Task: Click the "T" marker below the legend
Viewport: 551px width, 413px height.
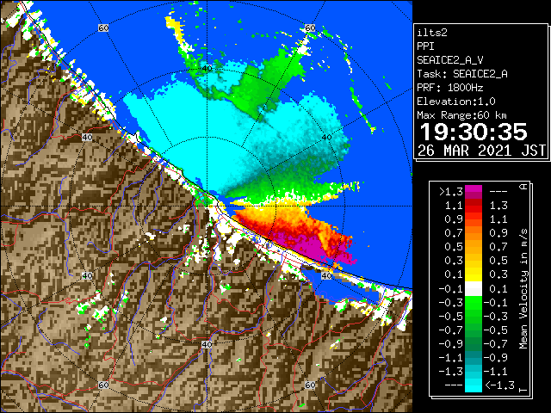Action: tap(523, 390)
